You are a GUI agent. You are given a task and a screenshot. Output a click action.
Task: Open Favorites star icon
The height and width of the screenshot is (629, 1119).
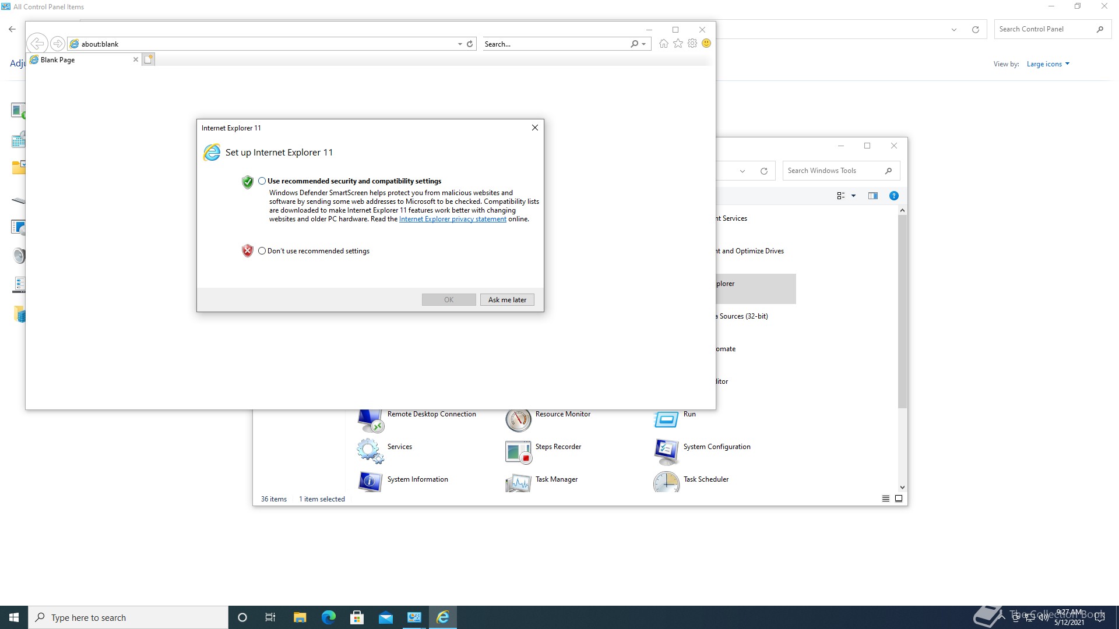(678, 44)
